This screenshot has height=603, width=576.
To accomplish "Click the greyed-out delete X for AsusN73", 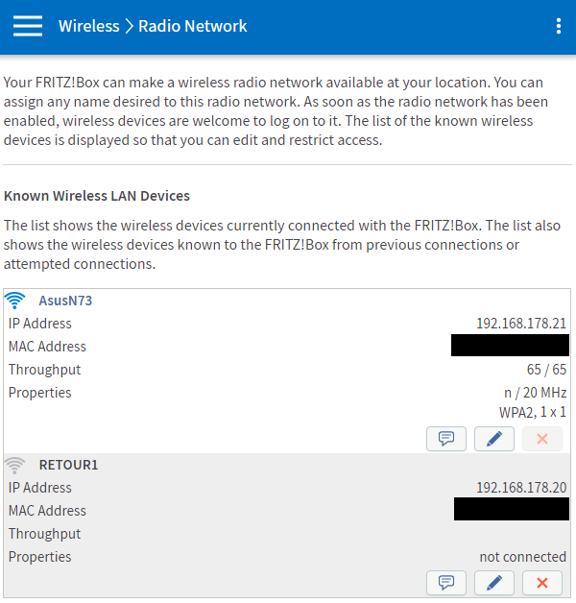I will [x=542, y=439].
